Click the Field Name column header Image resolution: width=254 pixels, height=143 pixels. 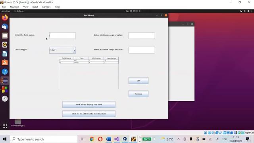[x=66, y=58]
